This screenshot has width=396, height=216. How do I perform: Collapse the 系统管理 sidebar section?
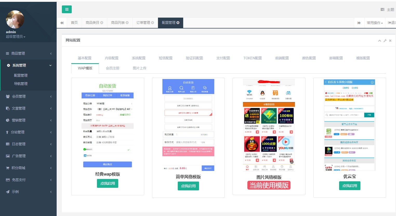(28, 65)
